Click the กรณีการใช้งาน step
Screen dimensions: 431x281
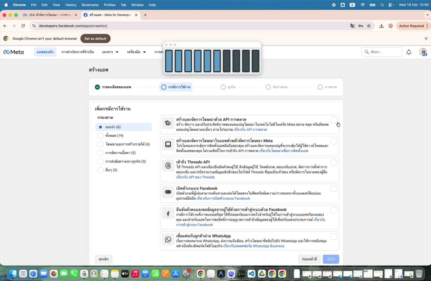click(x=176, y=87)
